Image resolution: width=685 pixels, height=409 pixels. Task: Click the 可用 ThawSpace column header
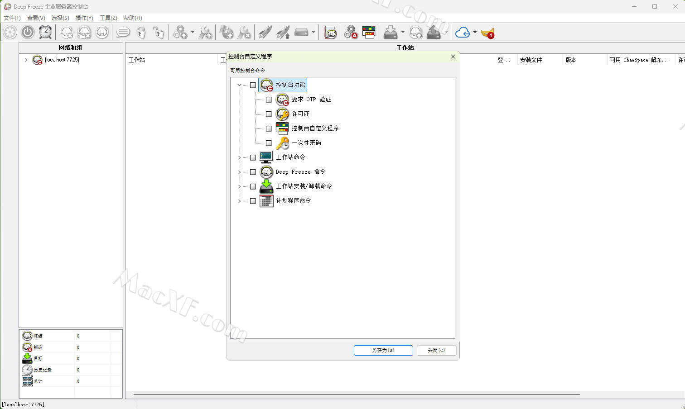click(x=641, y=60)
